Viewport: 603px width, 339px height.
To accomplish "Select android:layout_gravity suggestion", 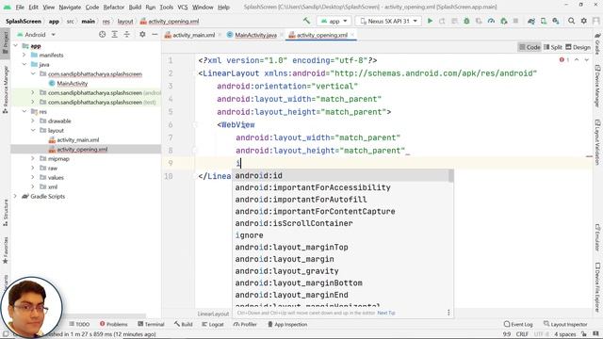I will point(341,271).
